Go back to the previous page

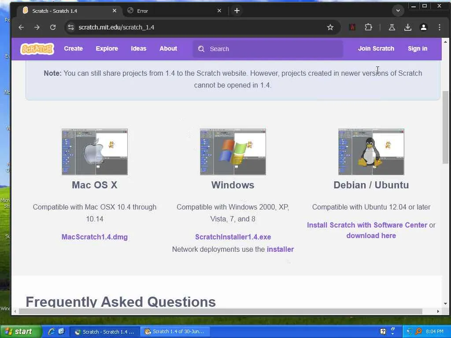pyautogui.click(x=21, y=27)
